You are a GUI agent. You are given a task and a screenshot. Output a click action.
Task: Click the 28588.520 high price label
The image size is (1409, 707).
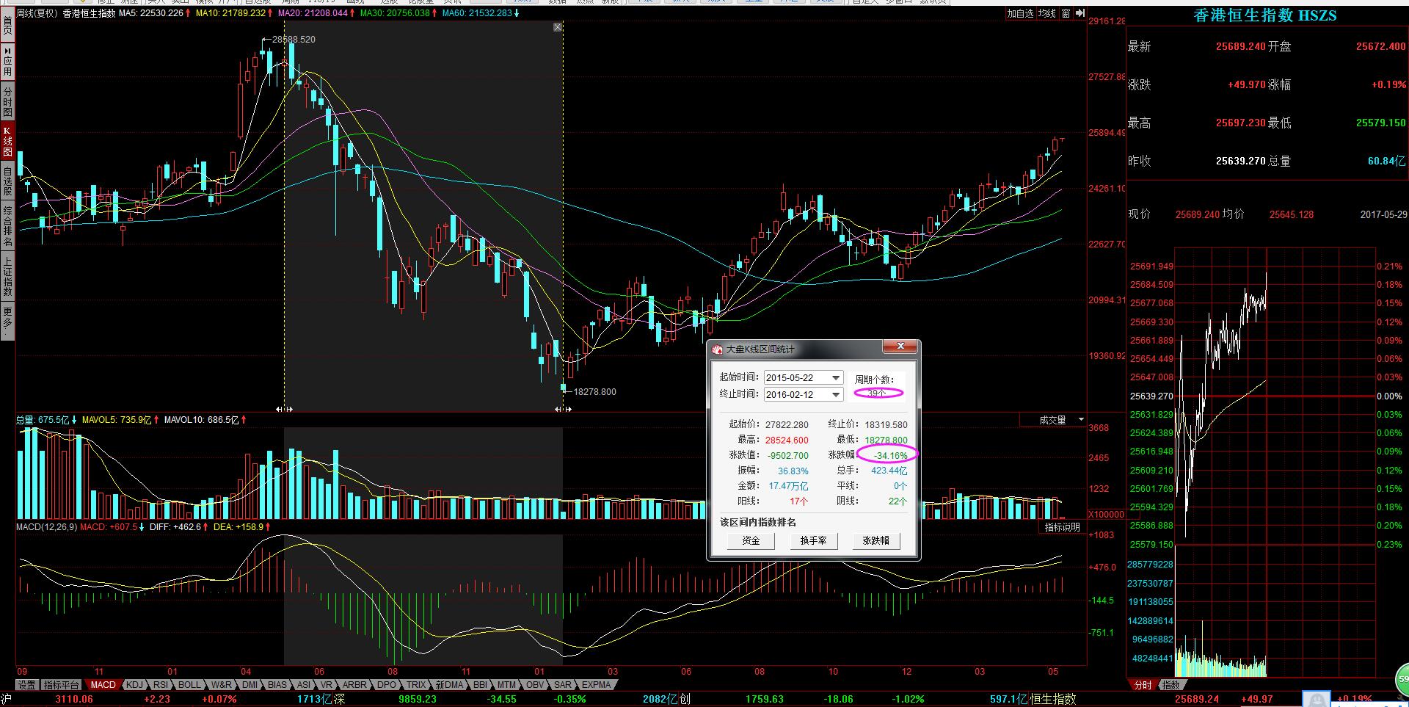[294, 40]
